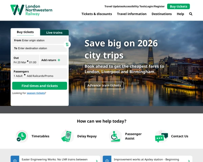
Task: Click the Timetables label
Action: pos(40,136)
